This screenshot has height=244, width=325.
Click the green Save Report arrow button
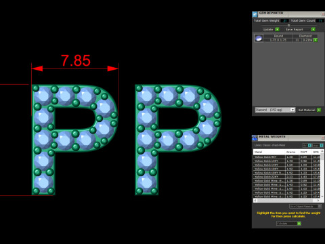pos(313,29)
